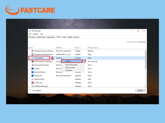Close the Task Manager window

click(144, 31)
